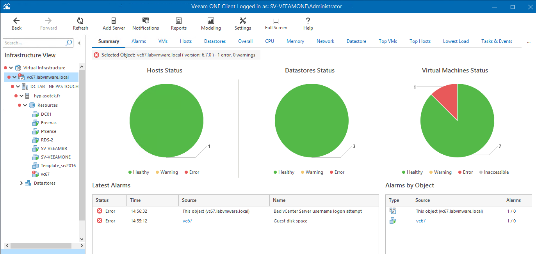Collapse the vc67.labvmware.local node
The height and width of the screenshot is (254, 536).
(x=14, y=77)
